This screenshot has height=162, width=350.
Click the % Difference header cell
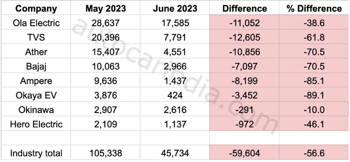314,9
